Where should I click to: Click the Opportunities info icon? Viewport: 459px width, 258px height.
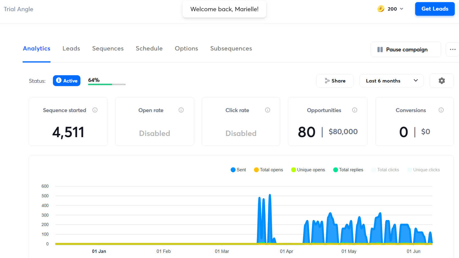pos(355,110)
